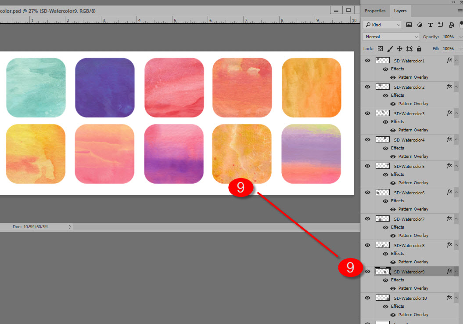Open status bar info arrow menu
Image resolution: width=463 pixels, height=324 pixels.
(x=70, y=227)
